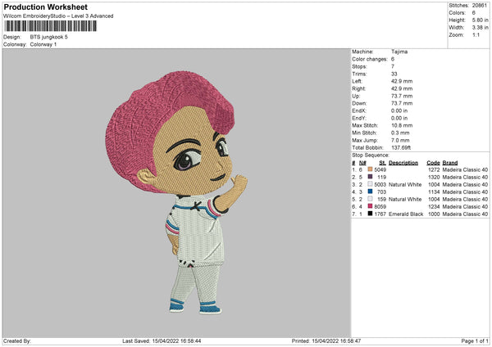Click the Width value 3.38 in
492x347 pixels.
click(x=480, y=28)
